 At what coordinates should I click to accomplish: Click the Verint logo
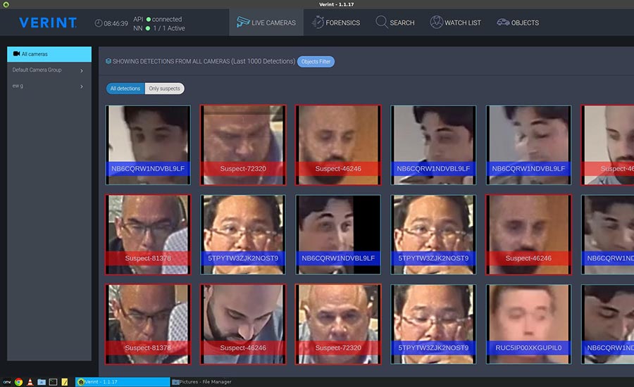[48, 23]
